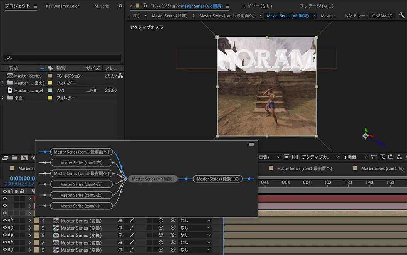The image size is (407, 255).
Task: Click the Master mp4 file icon
Action: [x=10, y=90]
